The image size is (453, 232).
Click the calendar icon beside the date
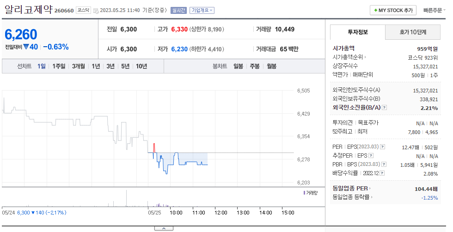tap(96, 11)
